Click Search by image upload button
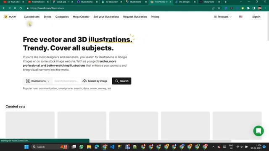The image size is (269, 151). coord(95,81)
